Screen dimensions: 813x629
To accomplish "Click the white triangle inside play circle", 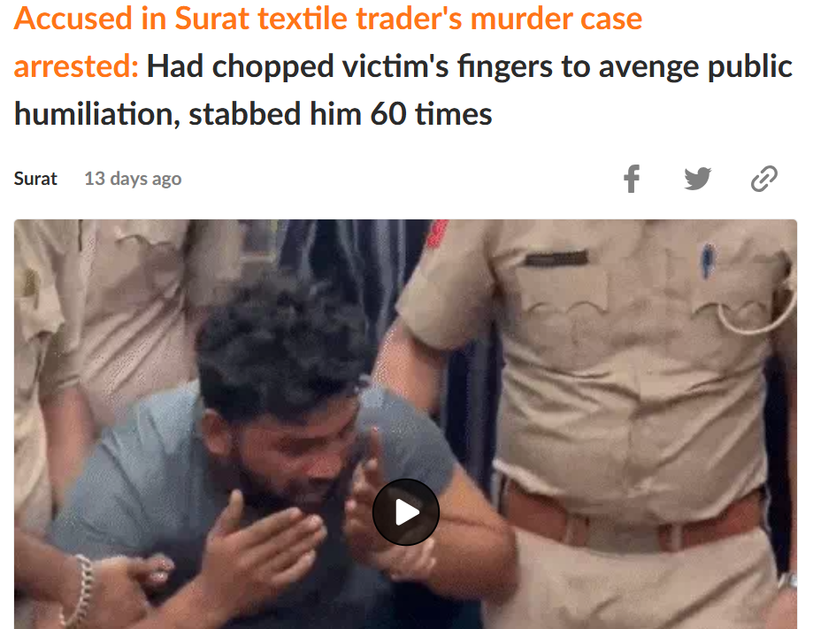I will (x=407, y=512).
